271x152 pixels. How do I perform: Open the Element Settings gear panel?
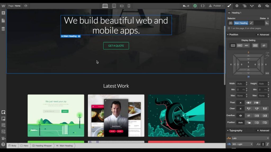tap(237, 6)
